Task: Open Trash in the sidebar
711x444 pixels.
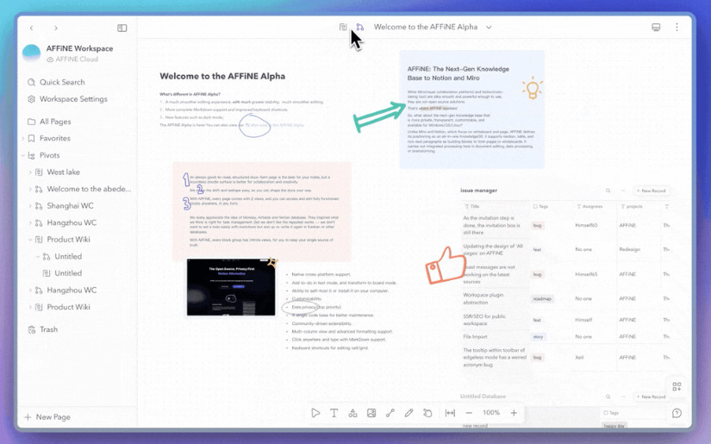Action: (x=48, y=329)
